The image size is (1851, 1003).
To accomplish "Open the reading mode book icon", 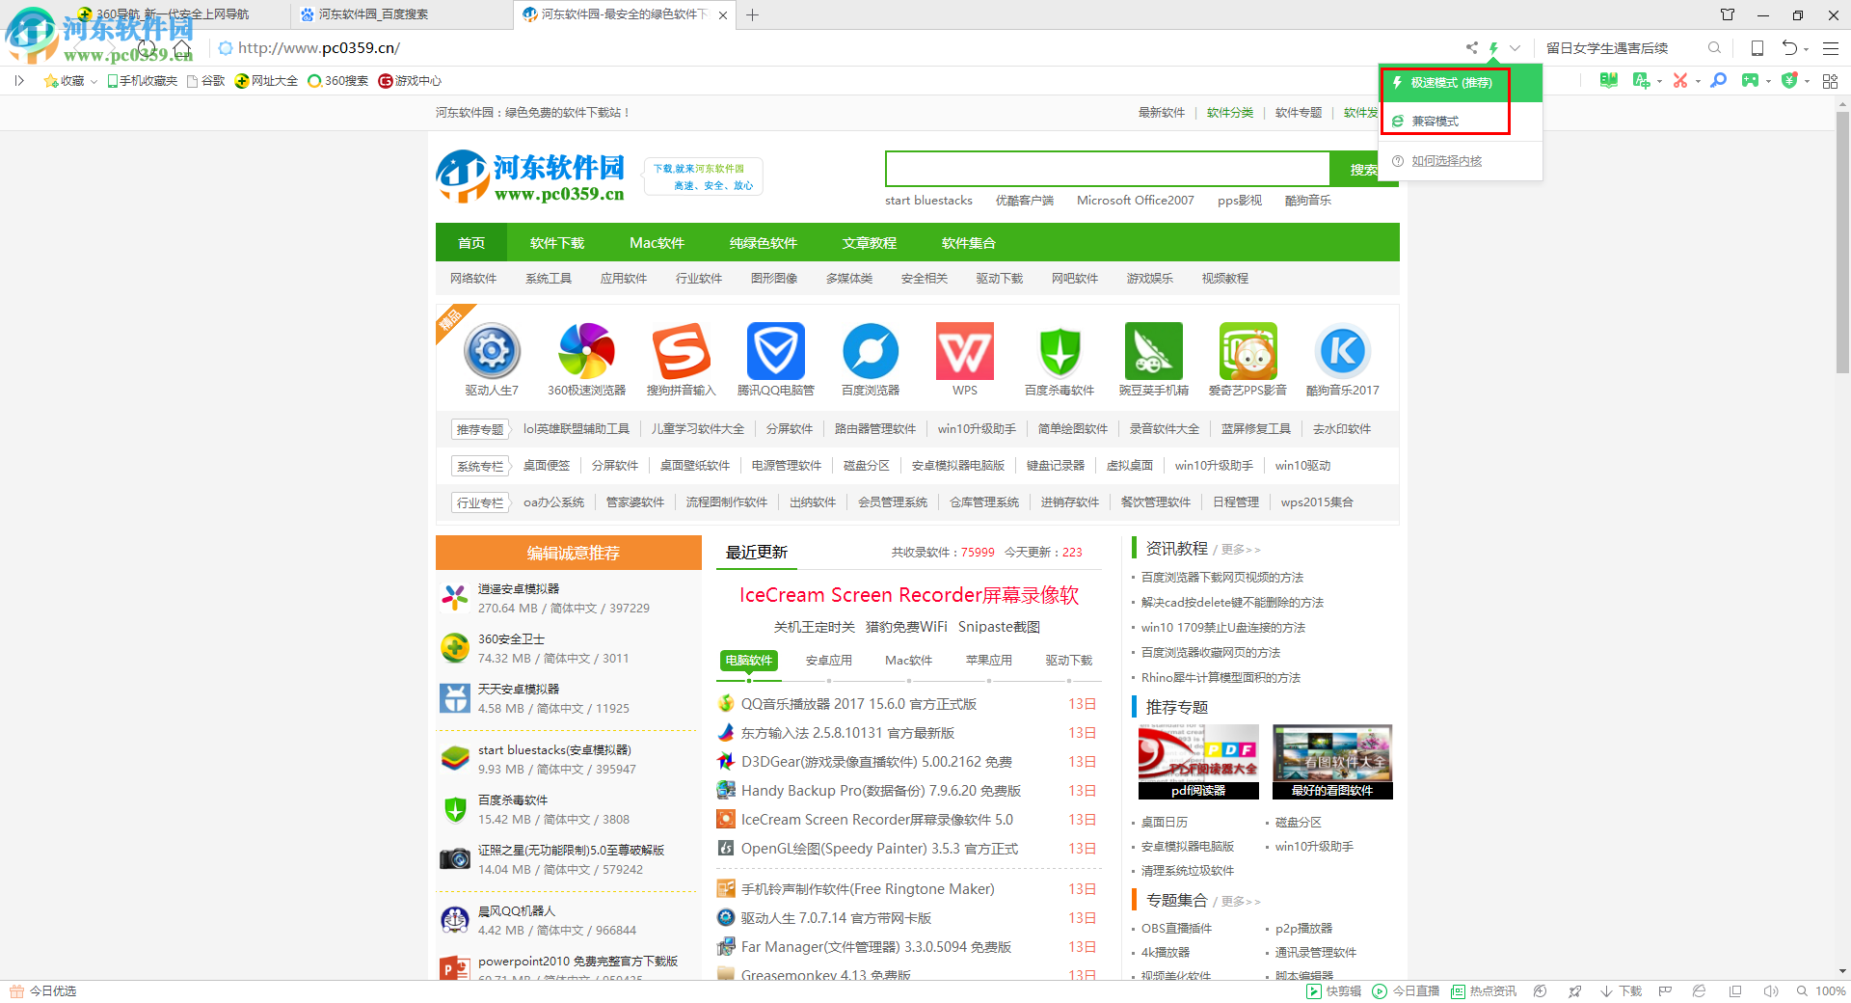I will 1608,81.
